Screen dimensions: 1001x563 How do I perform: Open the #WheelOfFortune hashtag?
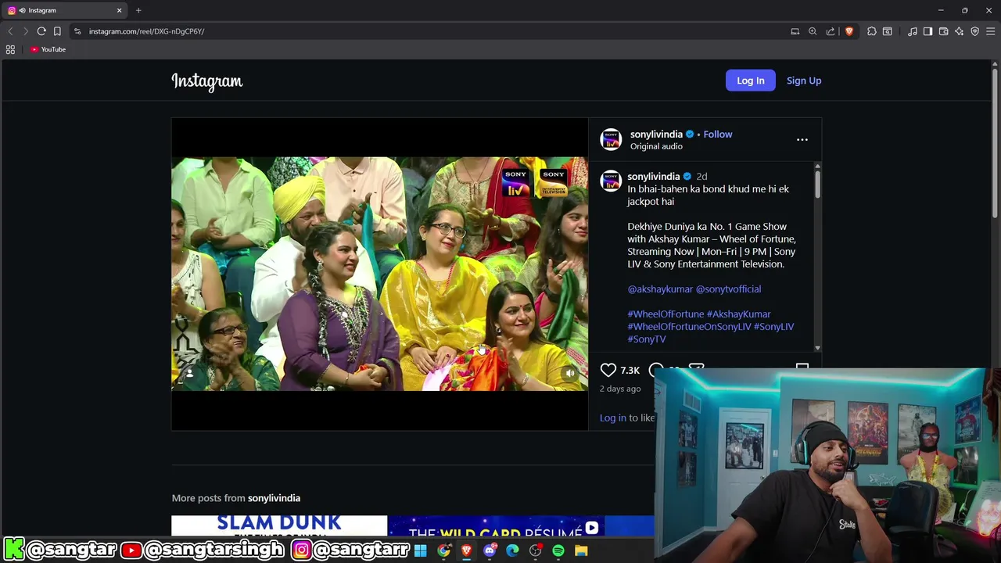(666, 314)
